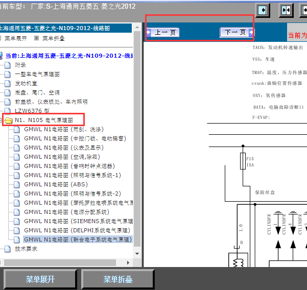Viewport: 307px width, 290px height.
Task: Go to next page with 下一页
Action: [x=237, y=32]
